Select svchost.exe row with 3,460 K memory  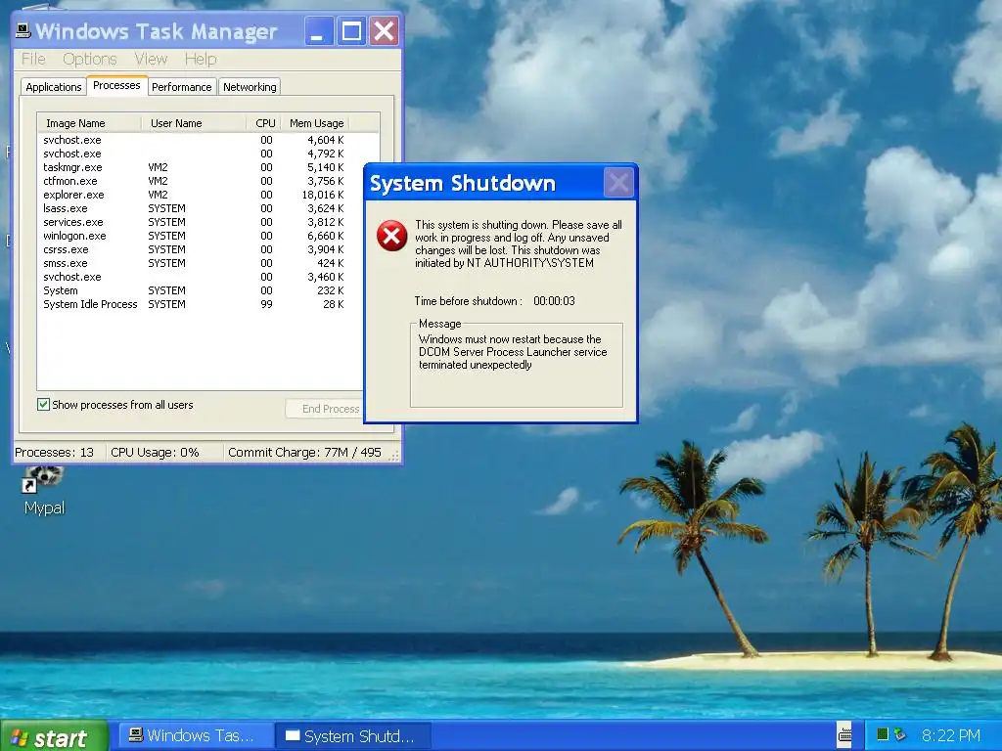coord(194,277)
